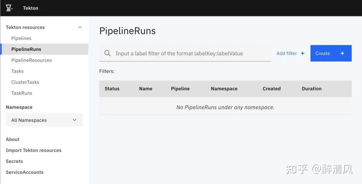The image size is (362, 184).
Task: Open the All Namespaces dropdown
Action: pos(44,120)
